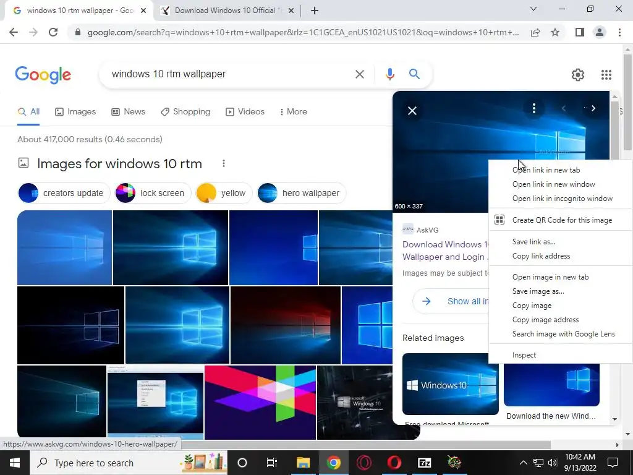Launch 7-Zip from the taskbar

coord(424,463)
